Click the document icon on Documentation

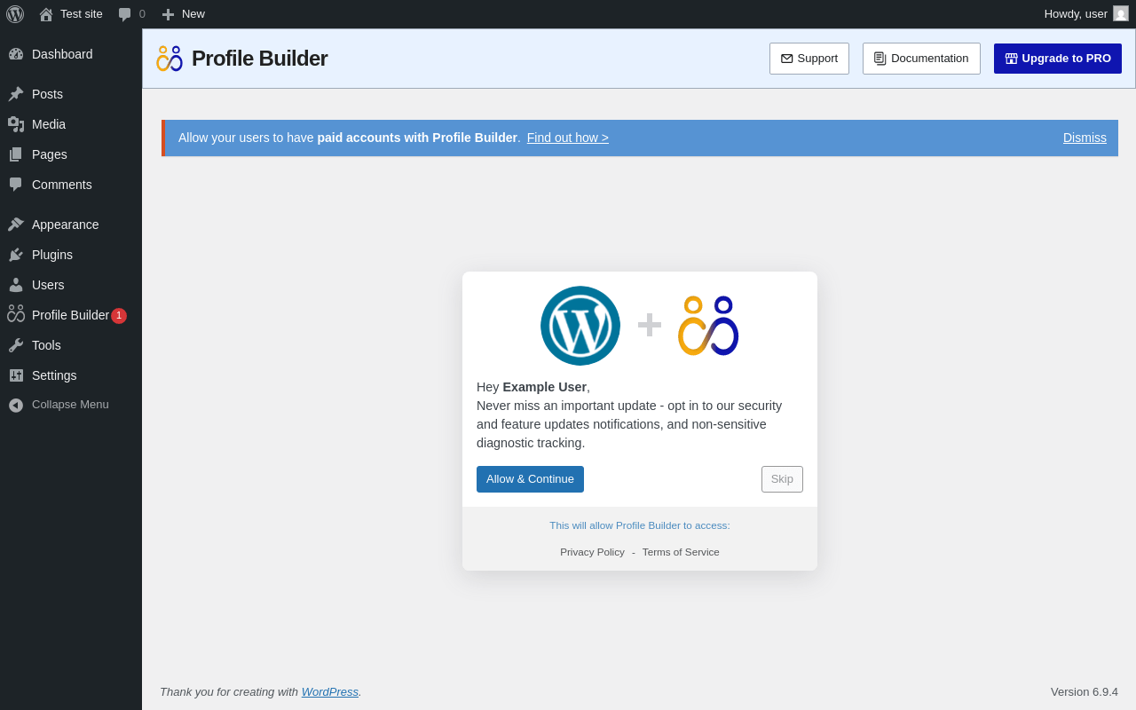pos(880,59)
